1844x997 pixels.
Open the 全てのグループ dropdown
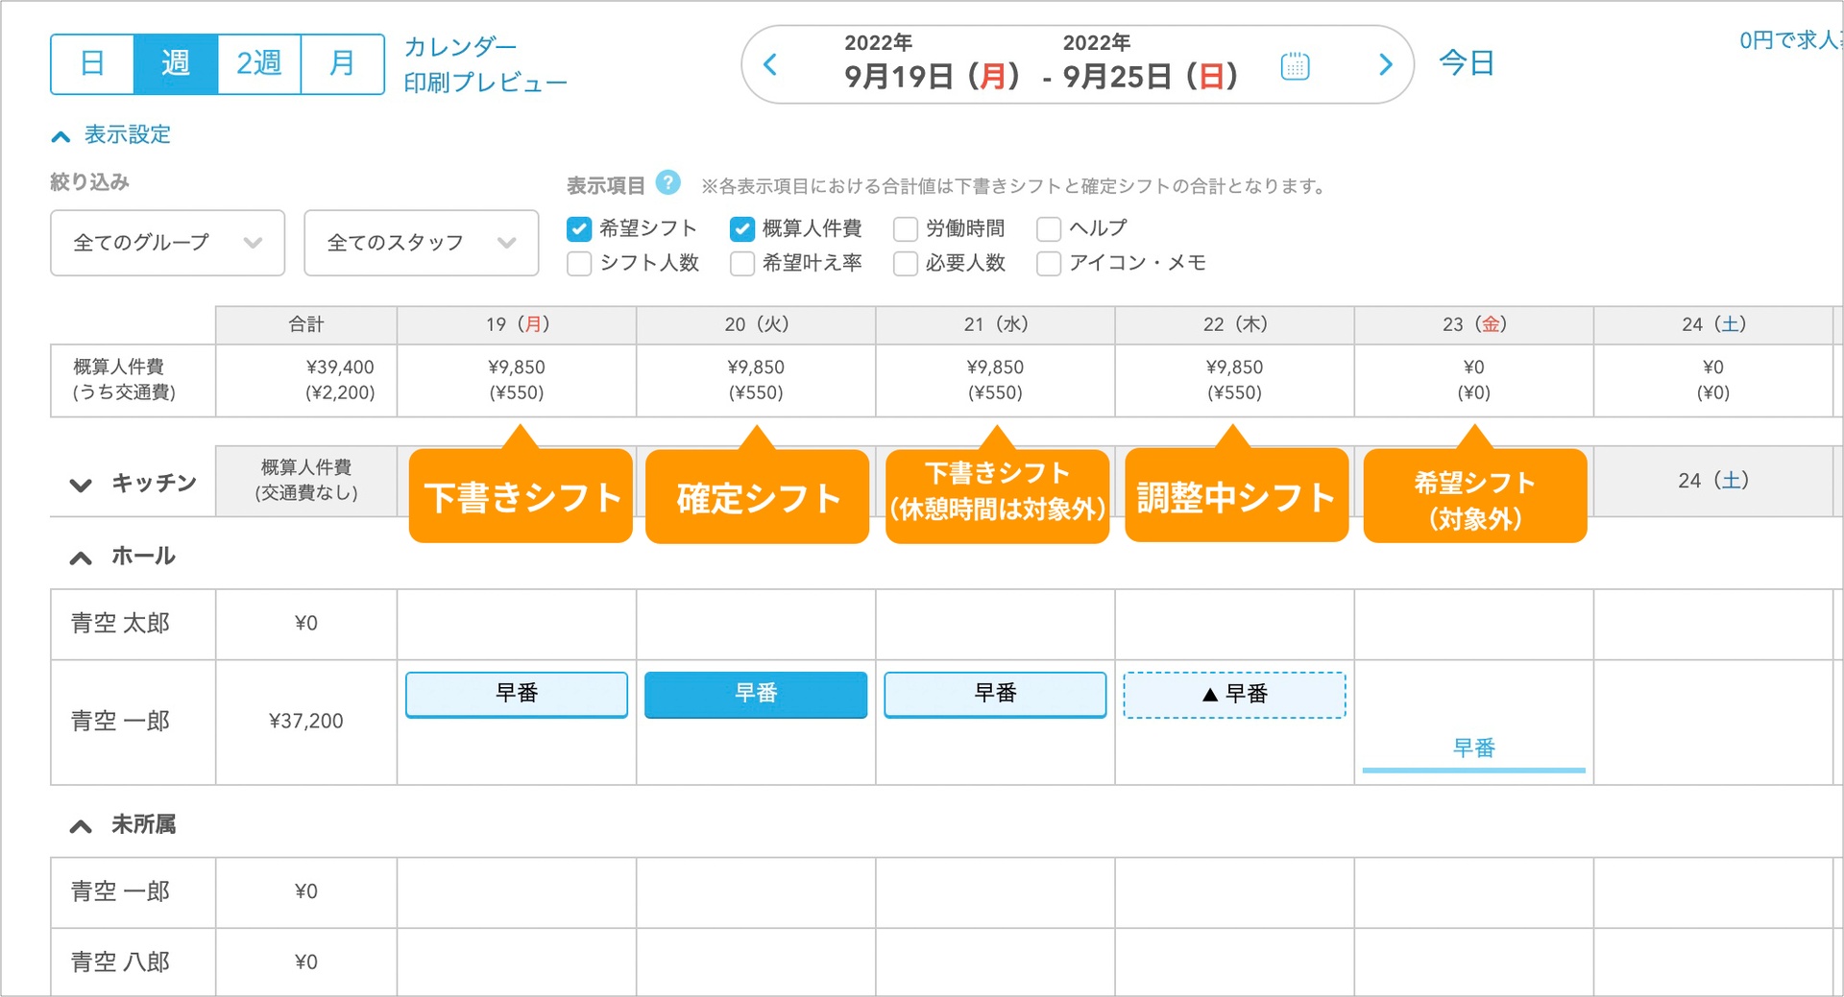pyautogui.click(x=167, y=243)
